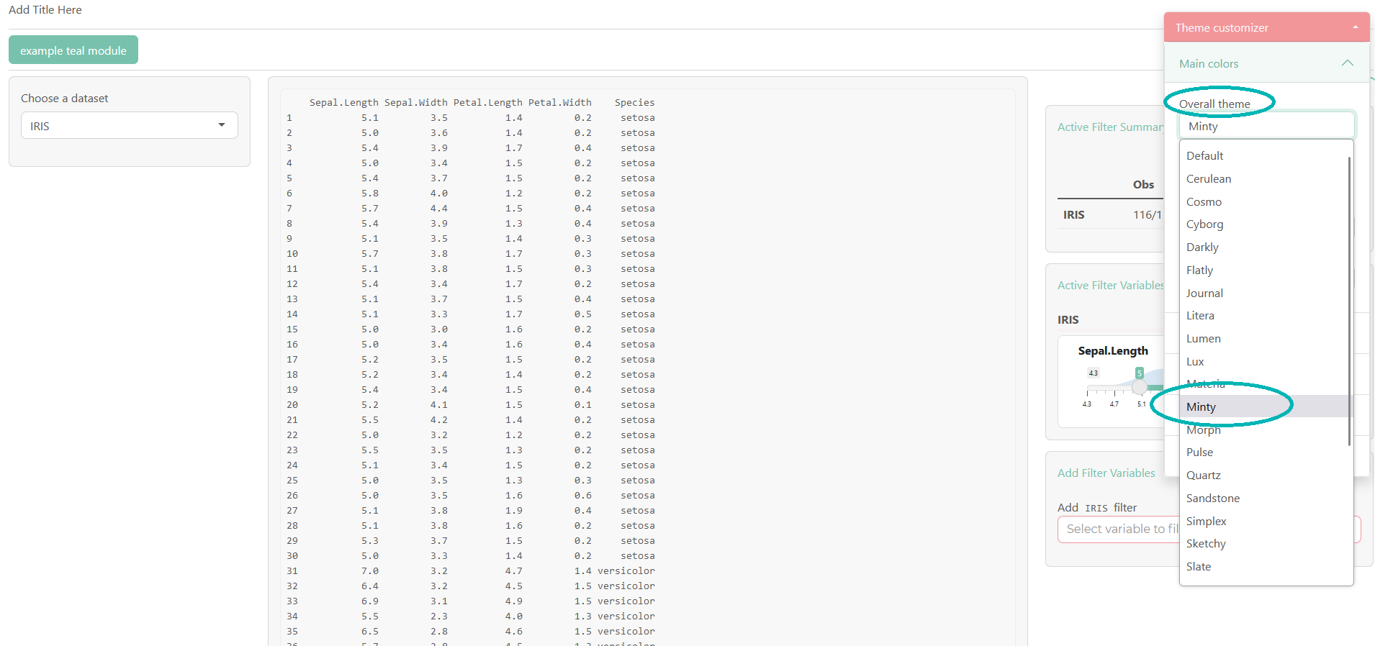Choose the Quartz theme
The image size is (1375, 646).
point(1203,476)
